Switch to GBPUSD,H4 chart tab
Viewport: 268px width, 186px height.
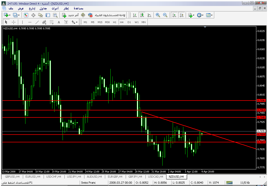[12, 177]
